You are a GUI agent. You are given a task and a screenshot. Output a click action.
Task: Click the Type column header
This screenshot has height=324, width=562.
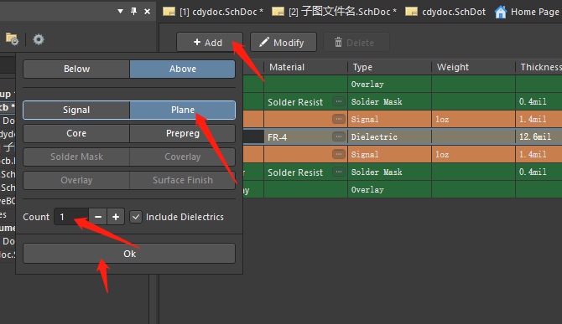pos(389,67)
